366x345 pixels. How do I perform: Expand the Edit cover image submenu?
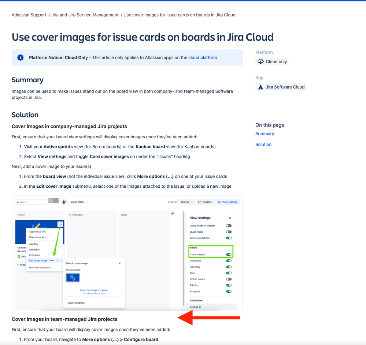click(x=44, y=260)
